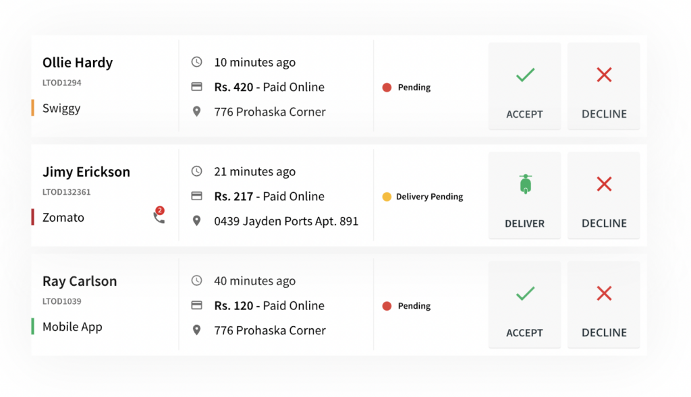Click the Deliver scooter icon for Jimy Erickson
The image size is (691, 397).
[525, 184]
